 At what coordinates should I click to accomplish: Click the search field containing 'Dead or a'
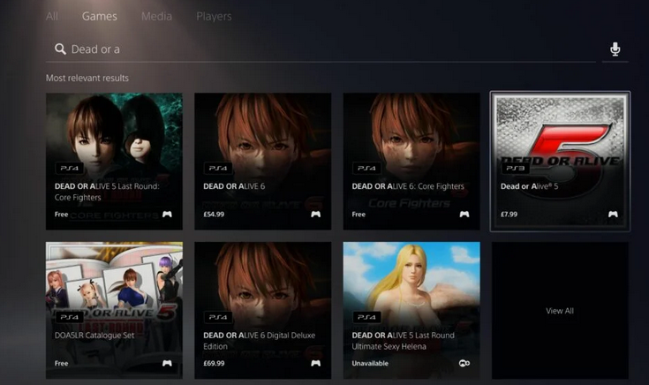(x=327, y=49)
